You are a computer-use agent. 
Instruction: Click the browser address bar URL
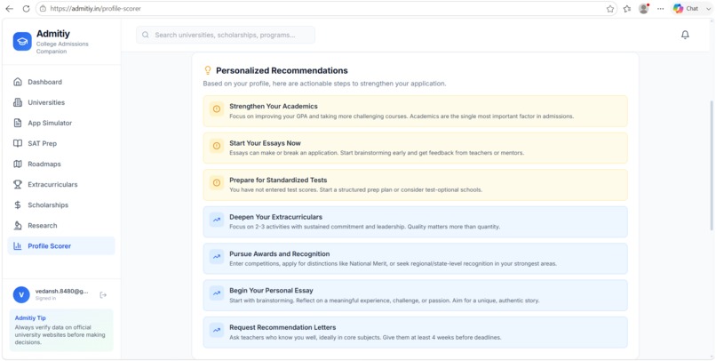95,9
